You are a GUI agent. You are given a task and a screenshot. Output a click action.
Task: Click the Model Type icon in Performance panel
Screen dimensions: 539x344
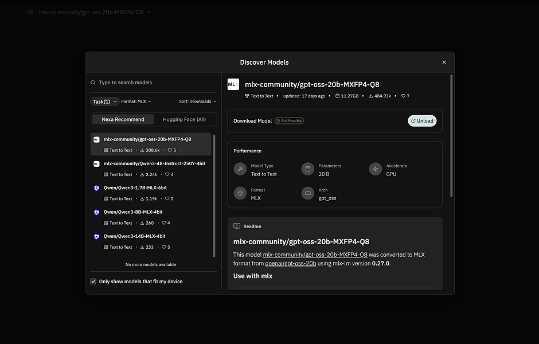point(240,169)
